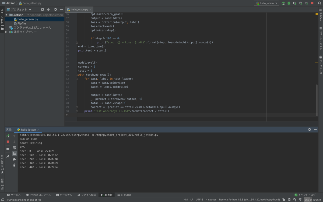
Task: Switch to the ターミナル tool tab
Action: point(64,195)
